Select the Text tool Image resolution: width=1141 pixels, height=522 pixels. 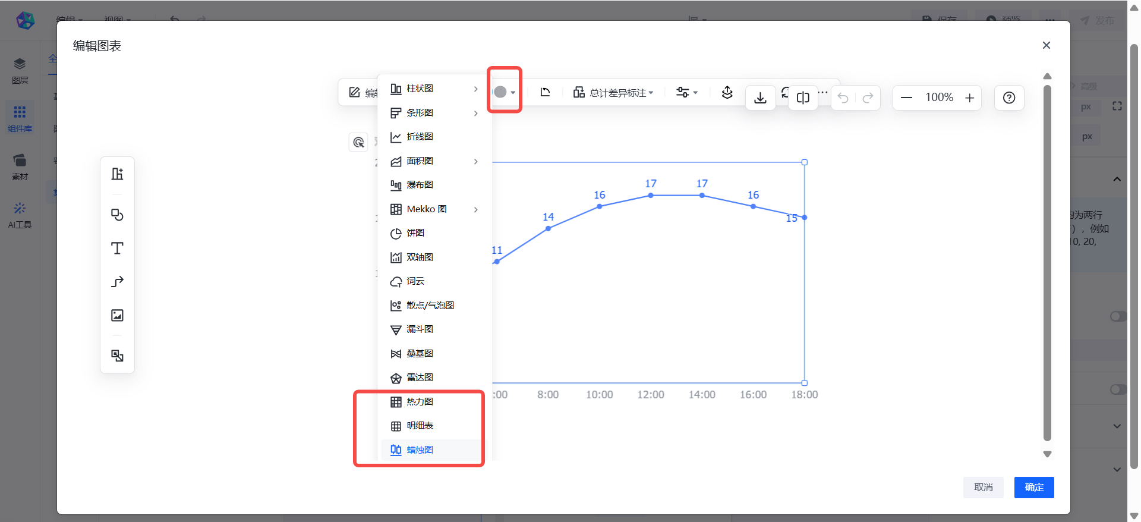pos(117,248)
